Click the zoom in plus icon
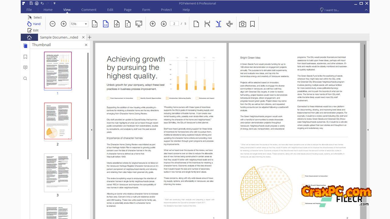 pyautogui.click(x=63, y=24)
